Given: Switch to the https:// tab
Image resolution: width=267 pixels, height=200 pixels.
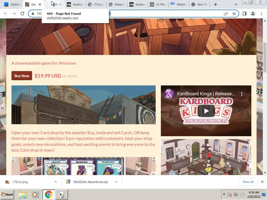Looking at the screenshot, I should click(117, 4).
